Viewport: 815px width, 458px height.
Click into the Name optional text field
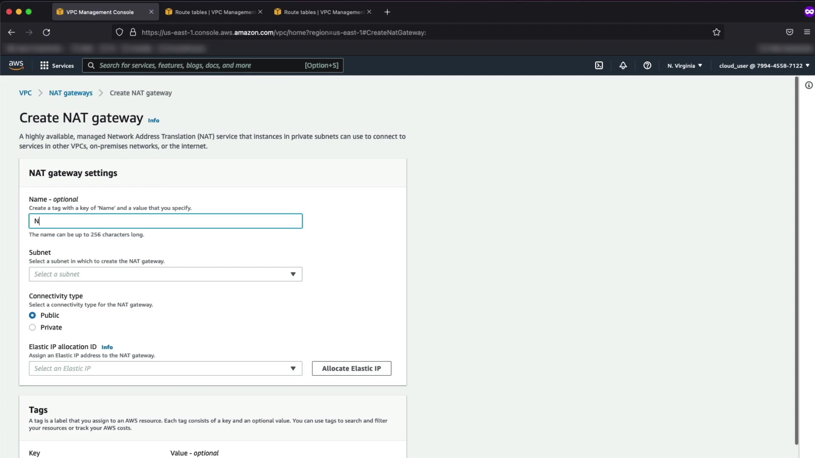click(165, 221)
